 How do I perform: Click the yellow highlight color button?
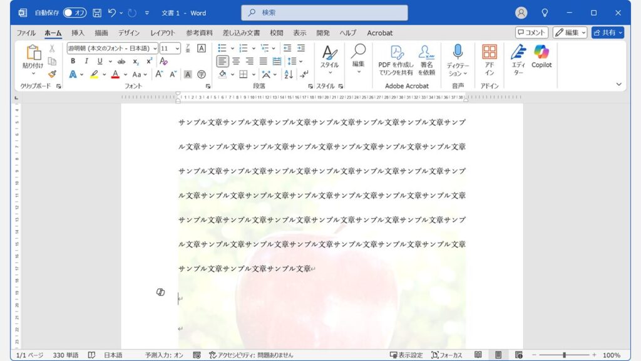94,75
